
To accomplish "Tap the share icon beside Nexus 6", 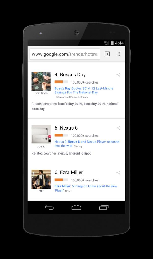I will pos(118,128).
